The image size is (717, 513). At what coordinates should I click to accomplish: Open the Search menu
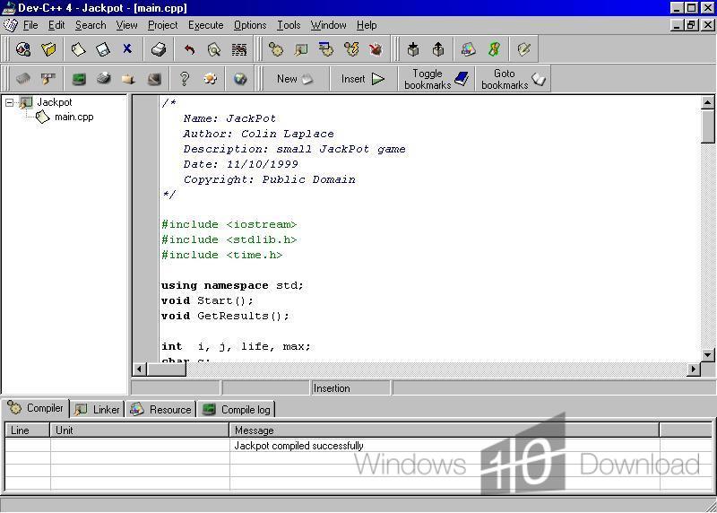coord(91,25)
